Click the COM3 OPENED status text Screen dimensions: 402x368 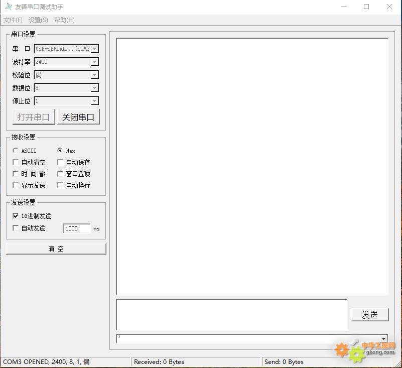(x=46, y=362)
